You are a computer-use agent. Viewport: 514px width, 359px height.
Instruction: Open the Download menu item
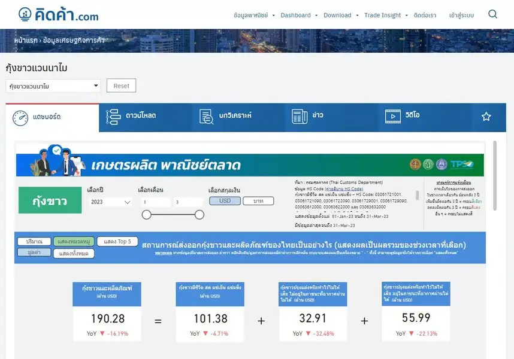[337, 15]
